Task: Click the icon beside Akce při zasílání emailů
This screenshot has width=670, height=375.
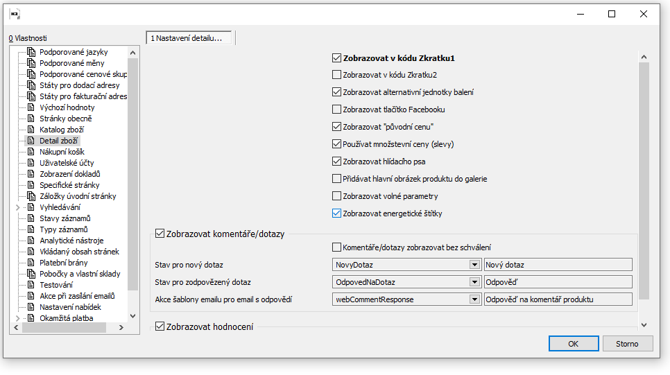Action: pyautogui.click(x=31, y=297)
